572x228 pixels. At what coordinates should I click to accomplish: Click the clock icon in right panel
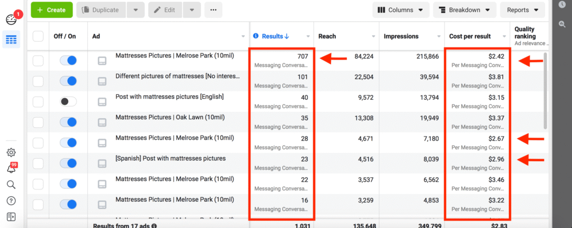[x=562, y=4]
